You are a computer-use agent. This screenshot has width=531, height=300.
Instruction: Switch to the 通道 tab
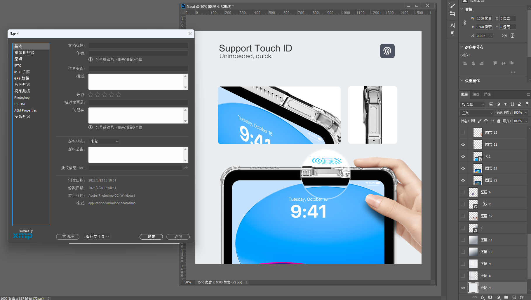pos(476,94)
